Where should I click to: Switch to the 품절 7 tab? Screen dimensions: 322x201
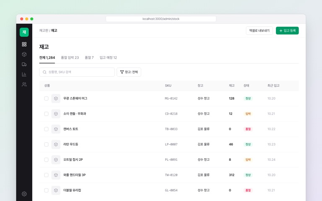pyautogui.click(x=89, y=58)
